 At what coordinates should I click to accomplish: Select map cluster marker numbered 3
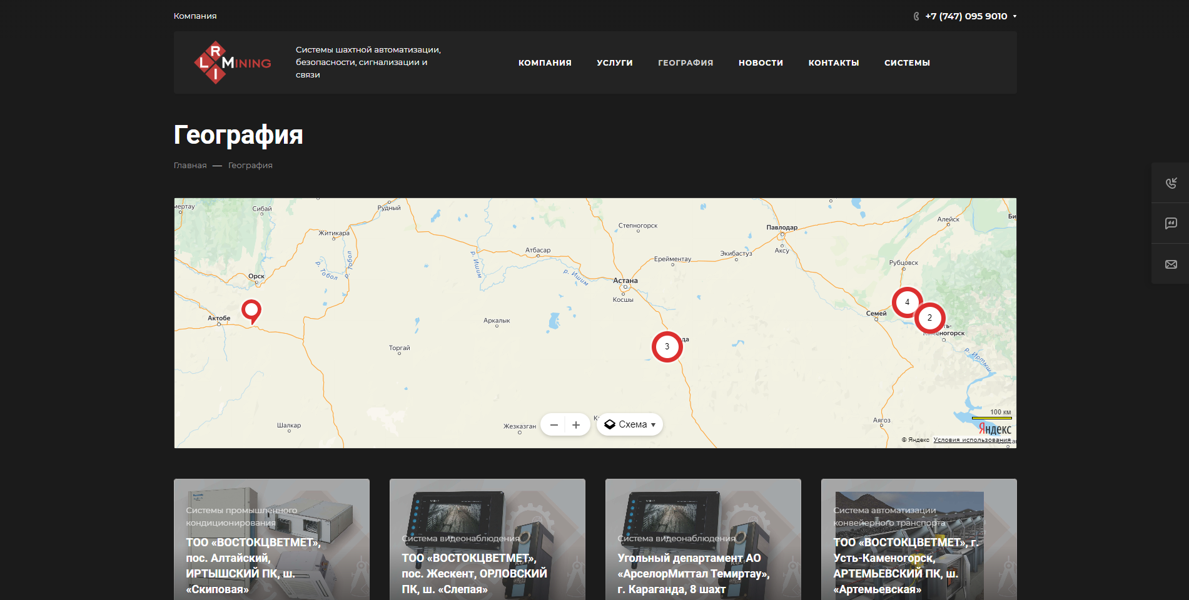pyautogui.click(x=667, y=346)
